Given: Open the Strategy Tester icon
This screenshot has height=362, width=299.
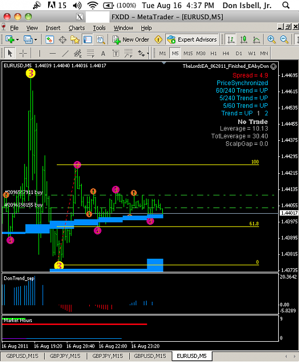Looking at the screenshot, I should coord(100,39).
